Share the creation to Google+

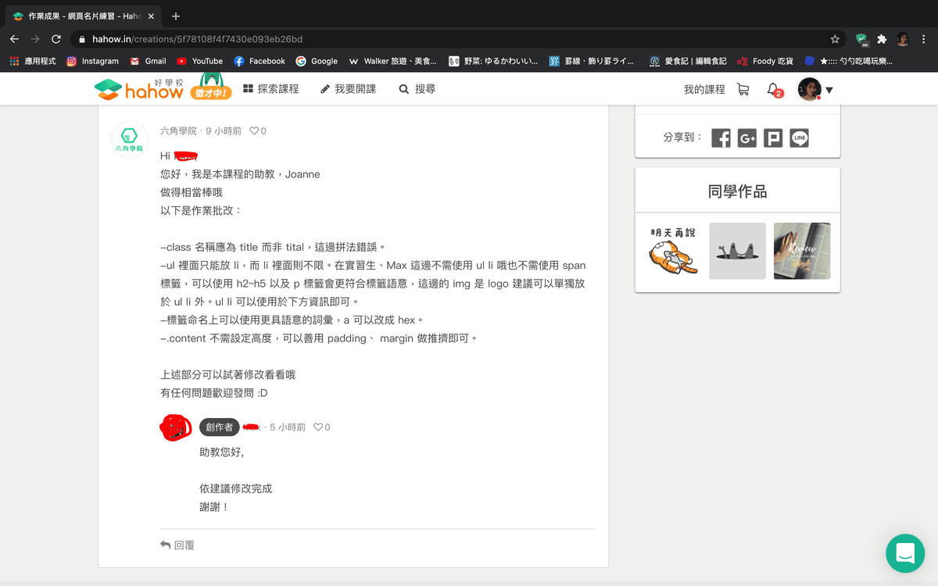tap(747, 138)
